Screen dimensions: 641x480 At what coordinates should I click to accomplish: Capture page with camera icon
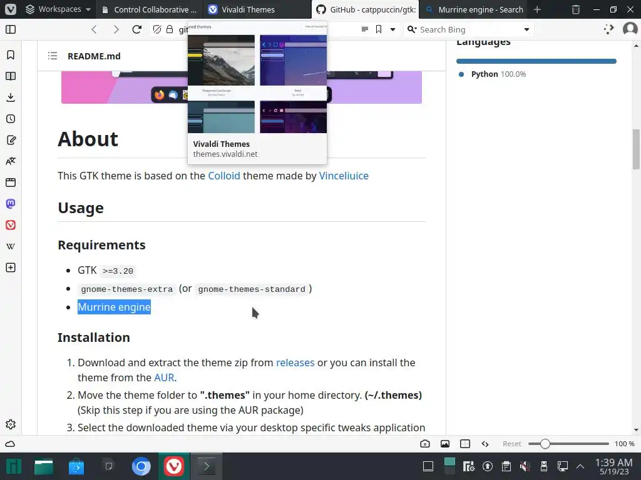click(425, 444)
